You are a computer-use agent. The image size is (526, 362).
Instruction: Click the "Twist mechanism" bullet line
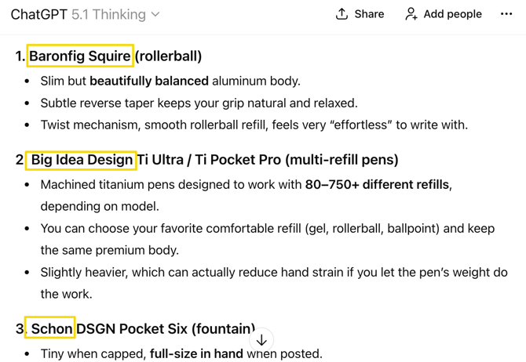[x=254, y=125]
